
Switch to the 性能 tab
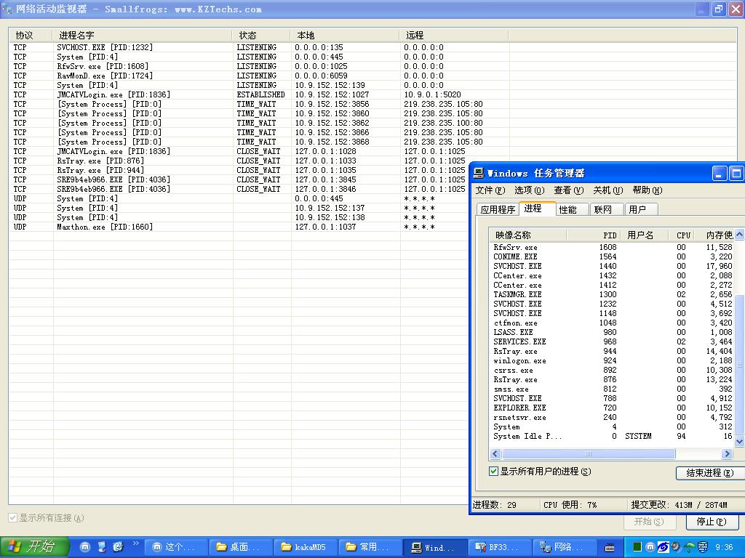pyautogui.click(x=568, y=209)
